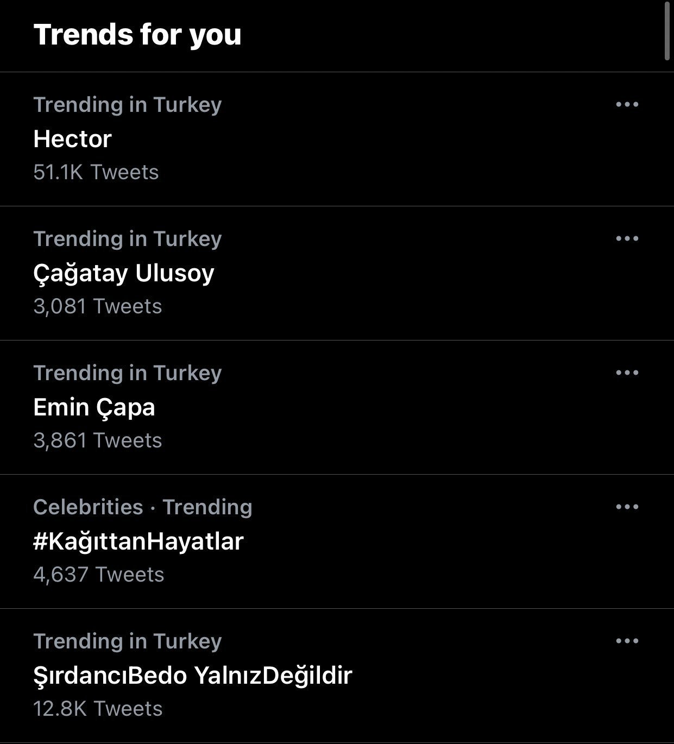Click the 51.1K Tweets count
The image size is (674, 744).
tap(96, 172)
